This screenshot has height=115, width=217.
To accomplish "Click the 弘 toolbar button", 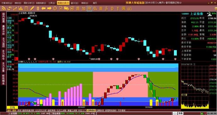I will [95, 8].
